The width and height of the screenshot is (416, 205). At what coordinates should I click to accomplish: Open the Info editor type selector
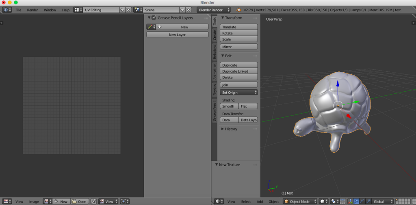(x=7, y=10)
